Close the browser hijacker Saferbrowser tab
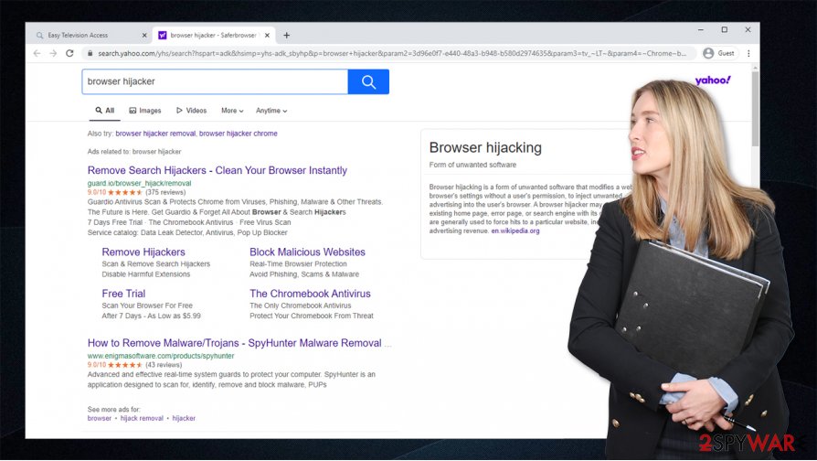817x461 pixels. [267, 36]
